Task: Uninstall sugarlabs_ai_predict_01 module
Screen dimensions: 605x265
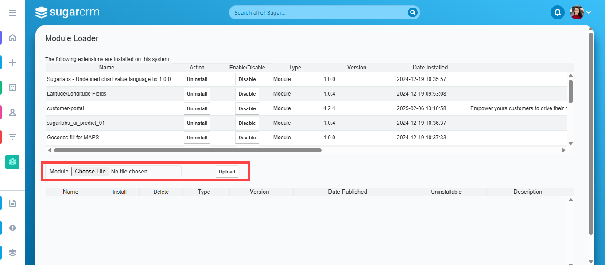Action: (197, 123)
